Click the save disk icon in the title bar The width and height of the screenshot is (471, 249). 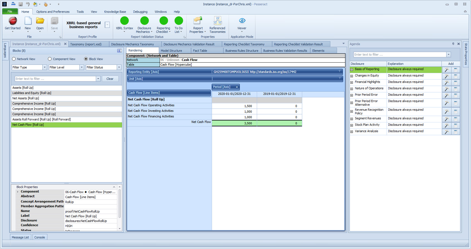(21, 4)
